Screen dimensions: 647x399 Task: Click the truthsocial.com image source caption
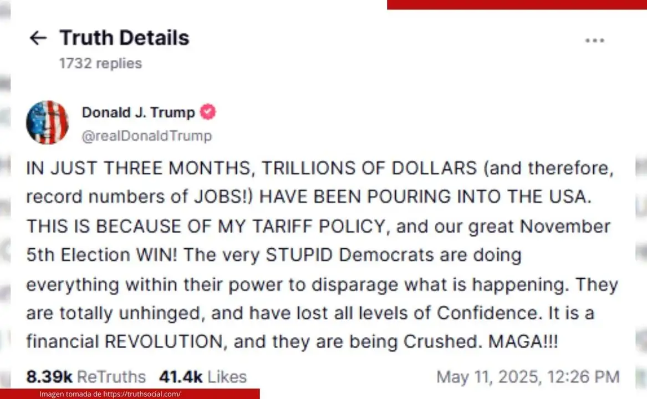pyautogui.click(x=110, y=394)
